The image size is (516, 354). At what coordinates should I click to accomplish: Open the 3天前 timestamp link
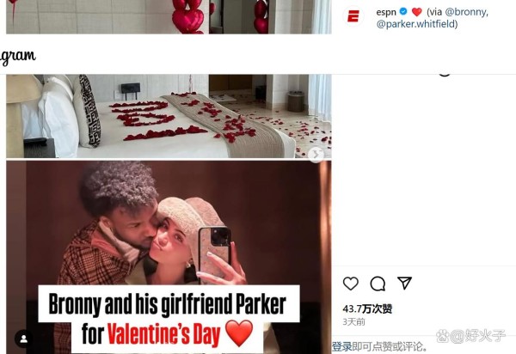coord(353,322)
